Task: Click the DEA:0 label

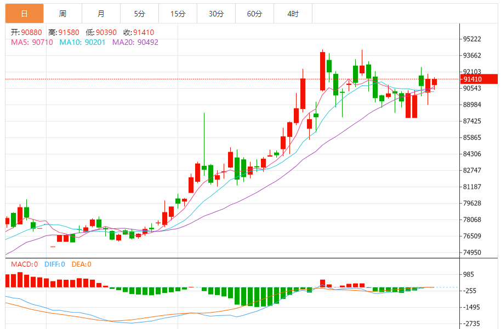Action: 81,264
